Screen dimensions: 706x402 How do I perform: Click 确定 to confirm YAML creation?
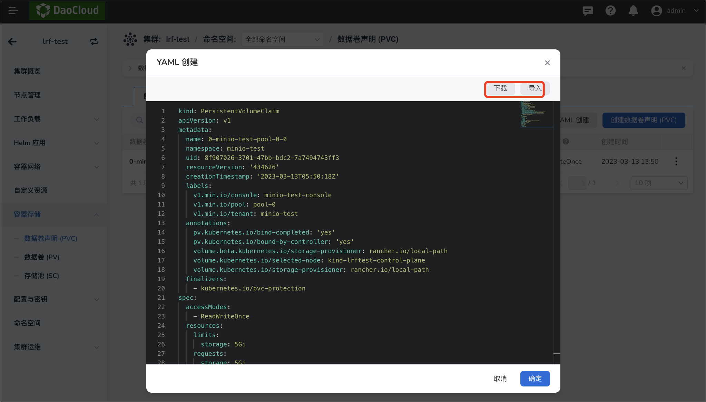click(535, 379)
